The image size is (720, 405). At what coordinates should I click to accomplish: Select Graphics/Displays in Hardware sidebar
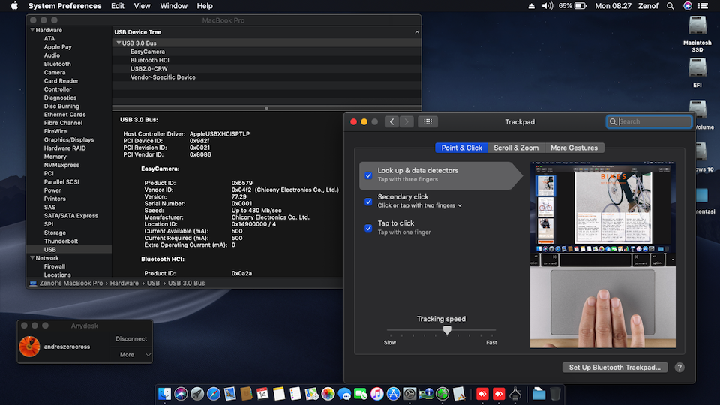point(69,139)
